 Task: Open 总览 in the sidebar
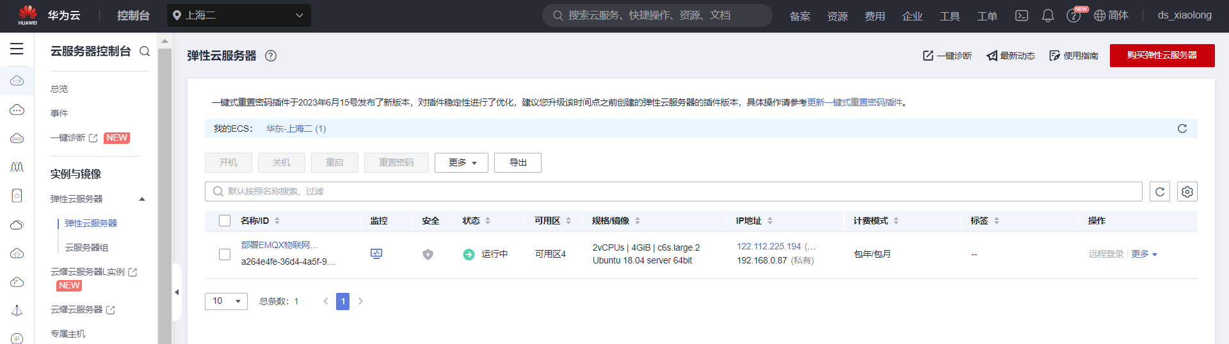point(60,89)
